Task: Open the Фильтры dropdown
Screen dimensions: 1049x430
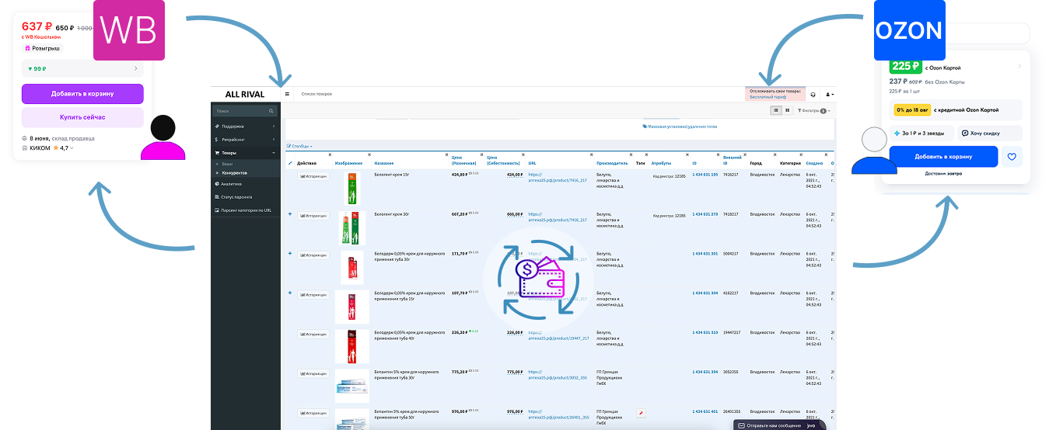Action: click(813, 111)
